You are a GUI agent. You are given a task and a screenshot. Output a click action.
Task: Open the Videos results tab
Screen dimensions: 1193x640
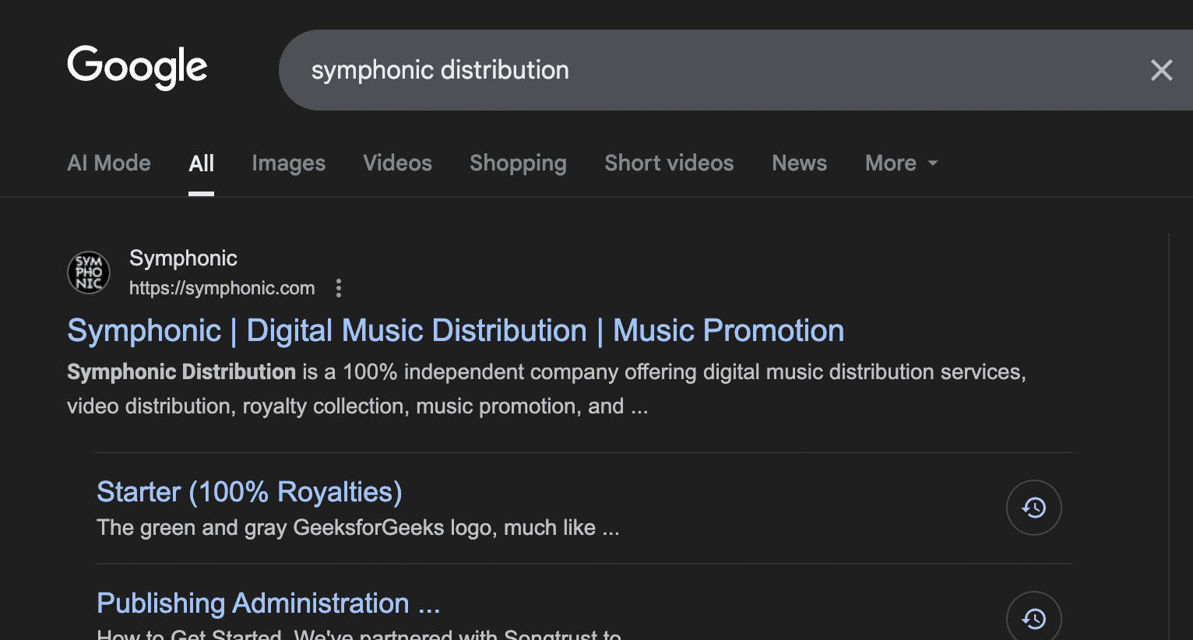click(397, 163)
